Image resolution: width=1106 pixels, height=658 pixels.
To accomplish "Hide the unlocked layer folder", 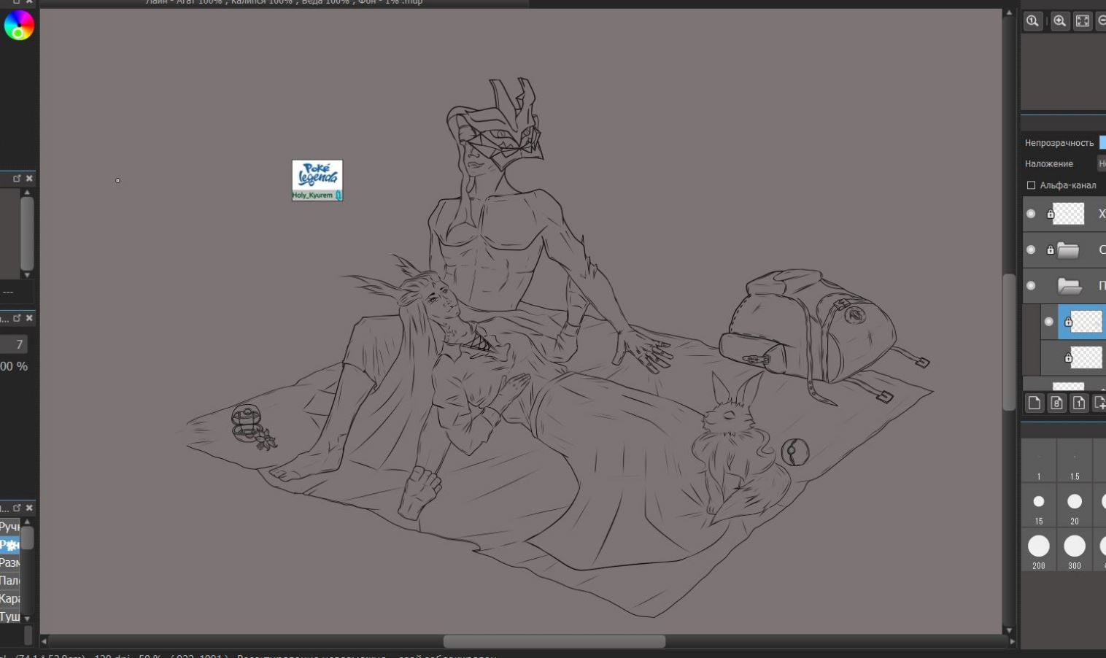I will point(1031,285).
